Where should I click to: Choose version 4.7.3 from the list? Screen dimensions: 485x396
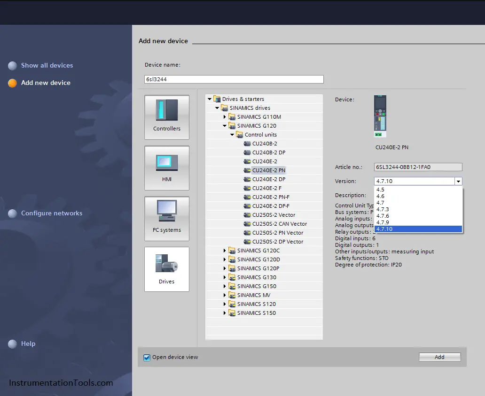point(418,209)
